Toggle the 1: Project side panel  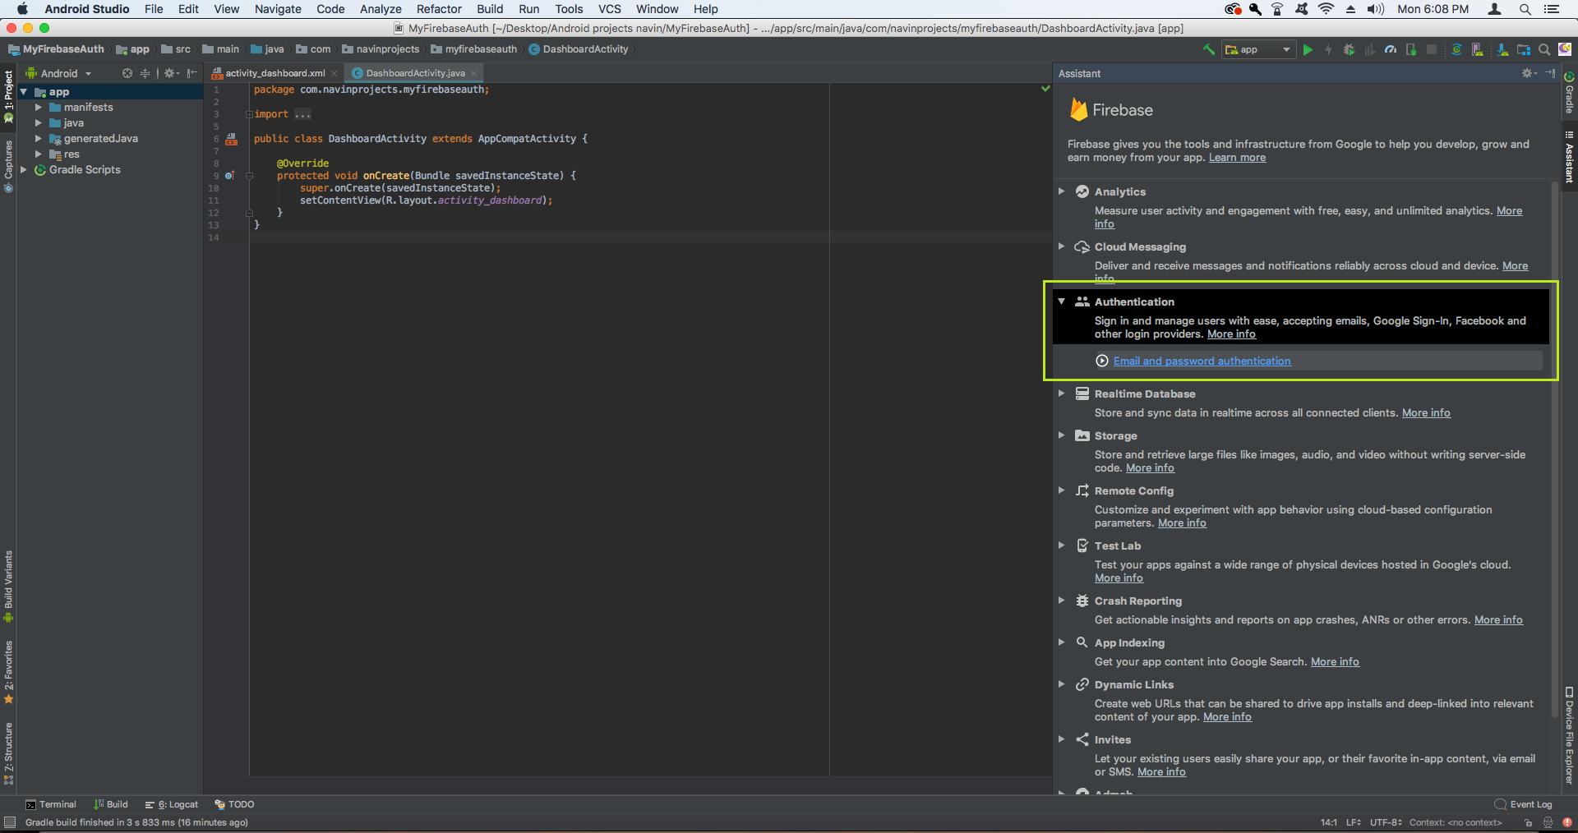(x=8, y=96)
